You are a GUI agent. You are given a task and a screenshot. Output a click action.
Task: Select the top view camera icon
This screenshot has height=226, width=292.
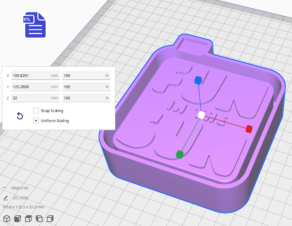[28, 218]
